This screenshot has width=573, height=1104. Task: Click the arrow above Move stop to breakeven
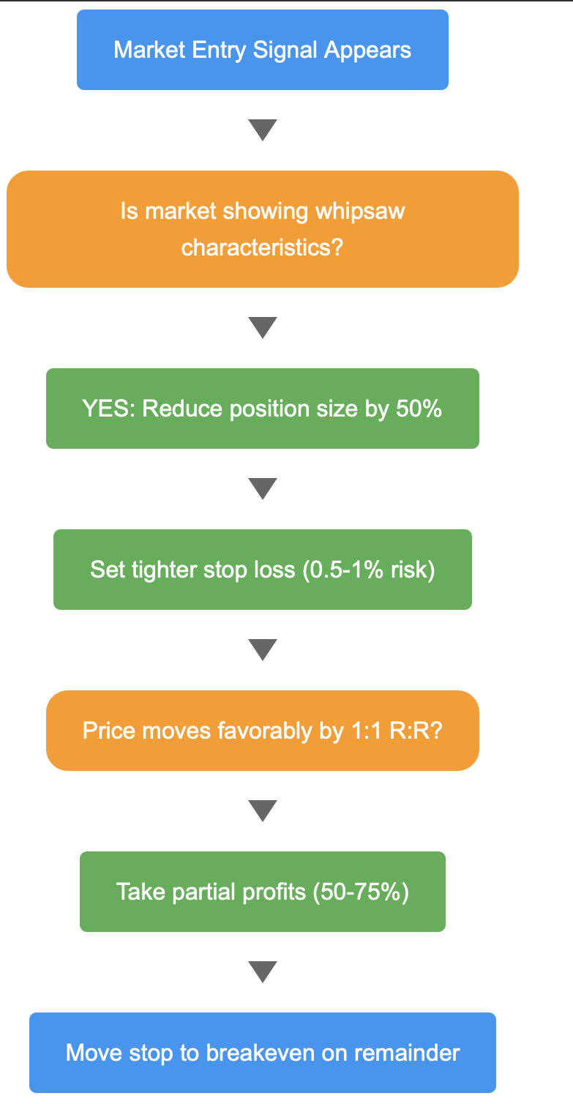click(263, 972)
